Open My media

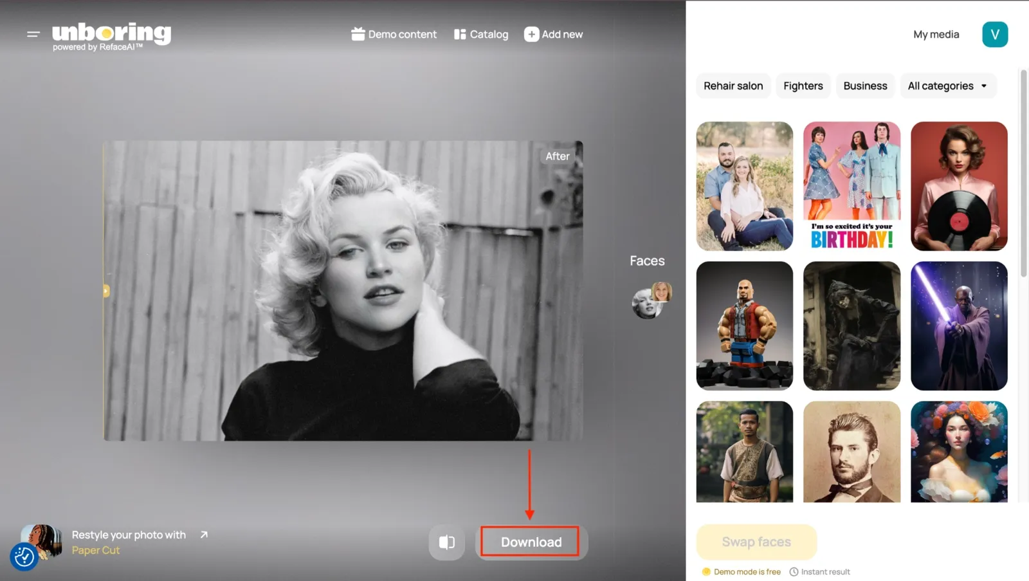pyautogui.click(x=936, y=34)
